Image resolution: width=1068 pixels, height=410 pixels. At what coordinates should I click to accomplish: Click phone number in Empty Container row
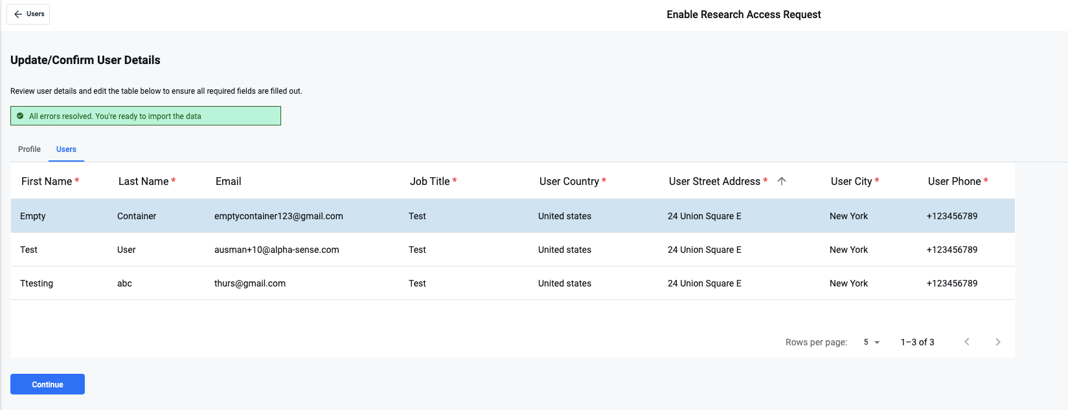(952, 216)
